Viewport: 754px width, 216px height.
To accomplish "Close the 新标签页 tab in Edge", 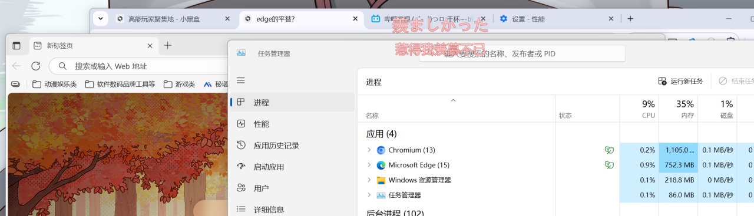I will click(150, 45).
